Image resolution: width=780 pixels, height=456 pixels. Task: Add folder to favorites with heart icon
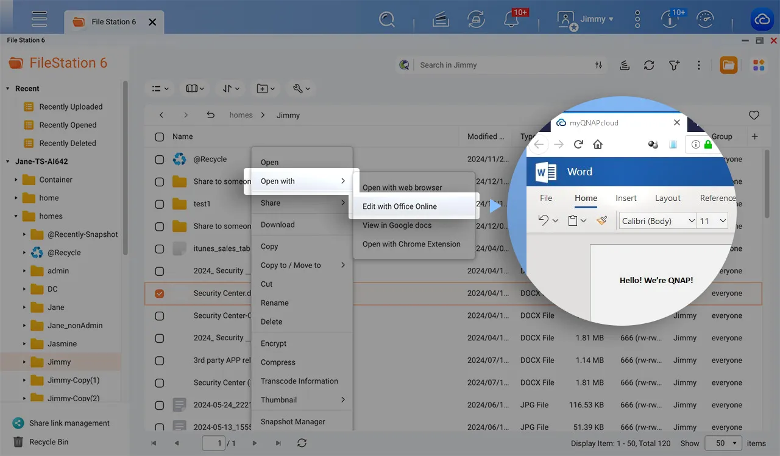click(754, 115)
